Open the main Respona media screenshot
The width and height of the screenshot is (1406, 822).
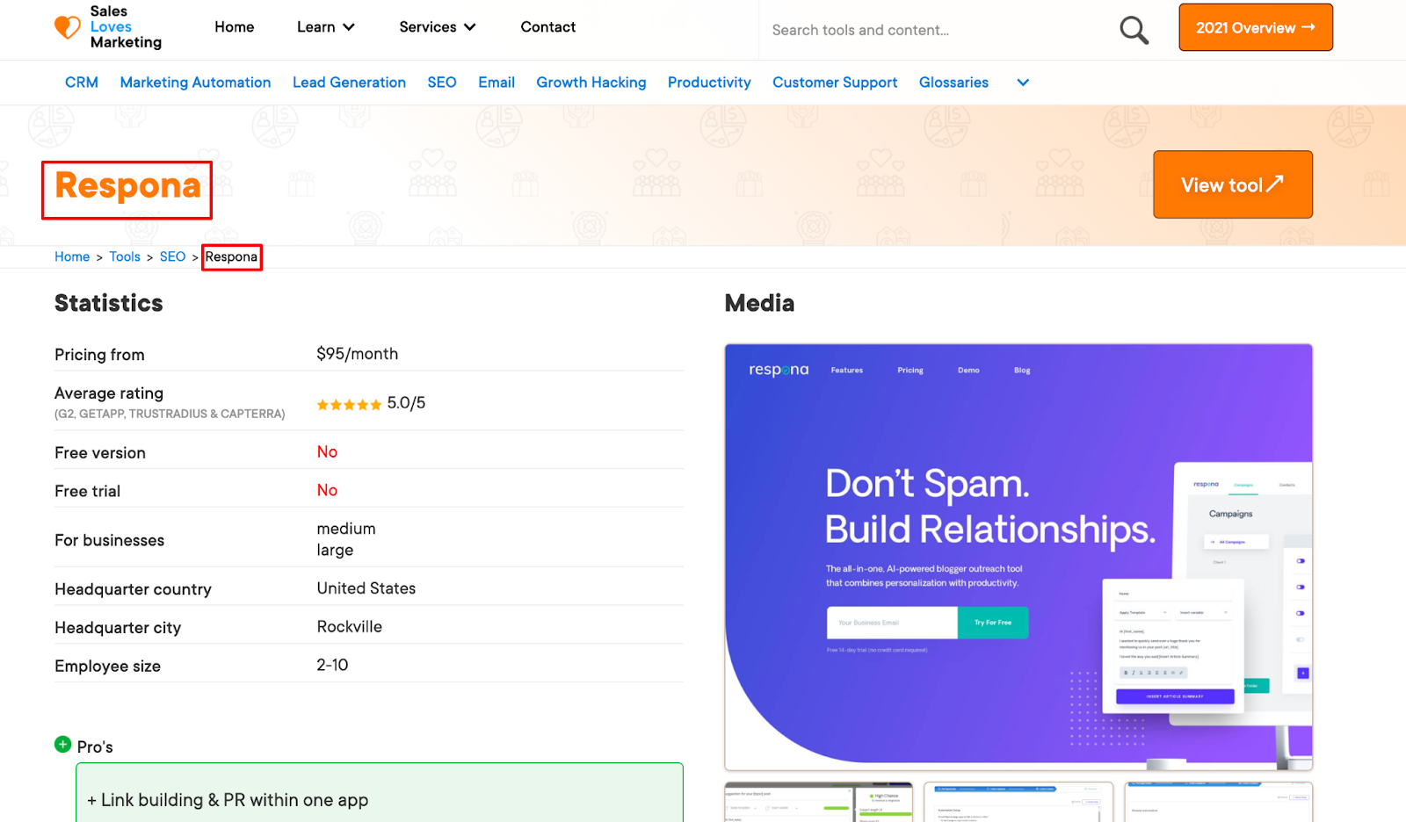pyautogui.click(x=1018, y=557)
